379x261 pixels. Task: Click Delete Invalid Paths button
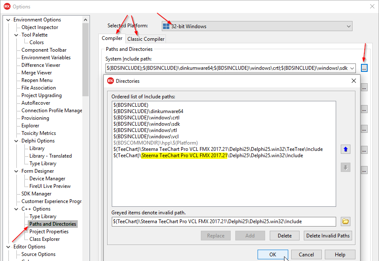click(328, 236)
